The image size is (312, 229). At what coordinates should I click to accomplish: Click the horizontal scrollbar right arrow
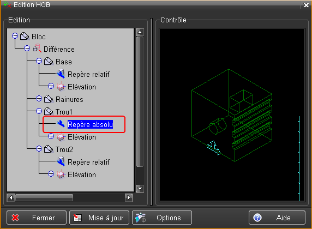coord(129,197)
